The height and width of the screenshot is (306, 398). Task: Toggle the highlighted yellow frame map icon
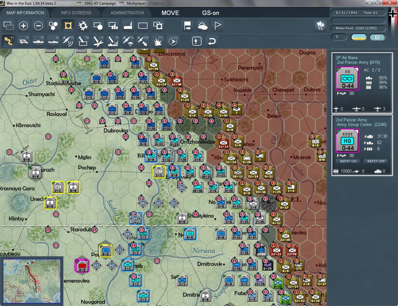pos(68,26)
